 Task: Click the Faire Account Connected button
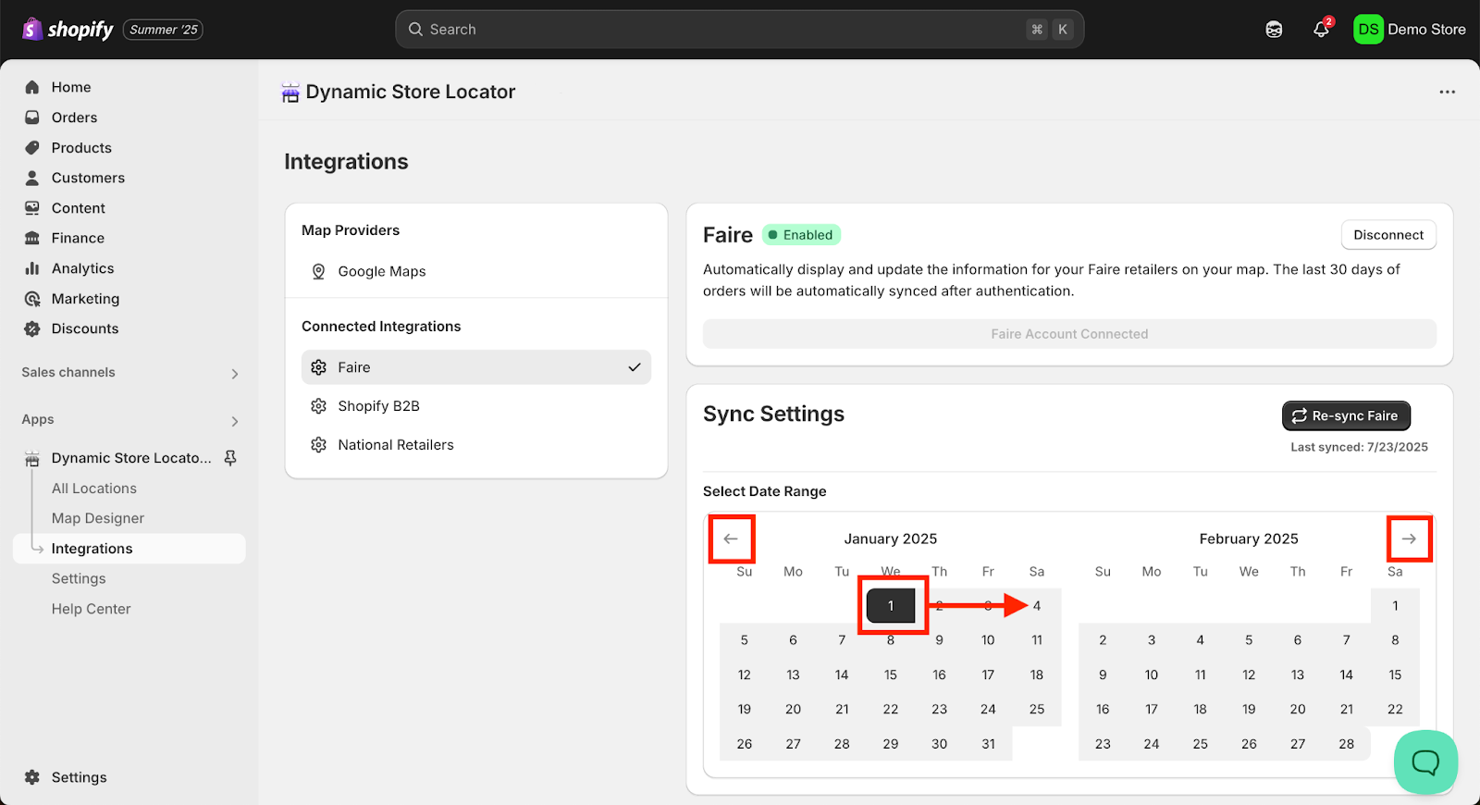point(1069,334)
